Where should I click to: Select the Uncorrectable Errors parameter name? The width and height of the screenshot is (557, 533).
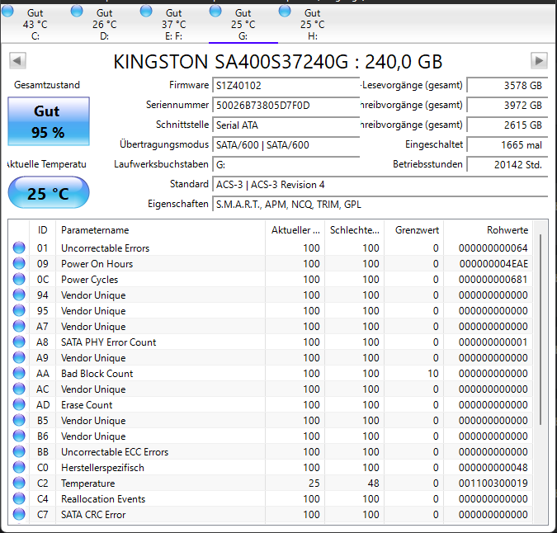[x=105, y=248]
